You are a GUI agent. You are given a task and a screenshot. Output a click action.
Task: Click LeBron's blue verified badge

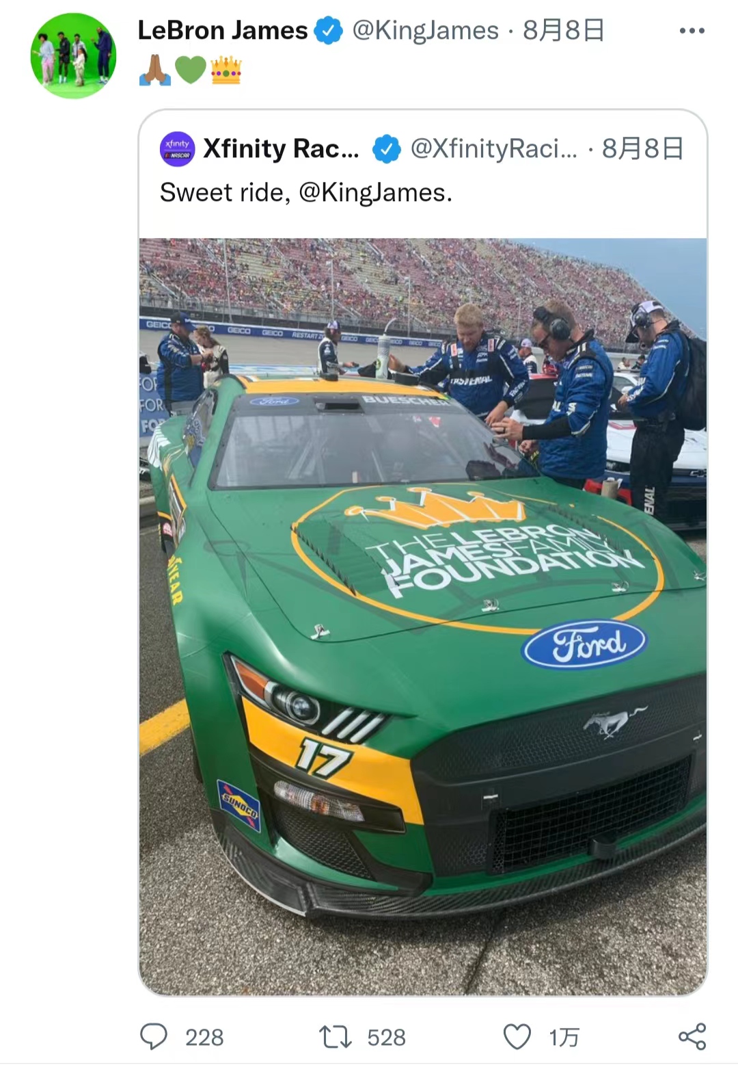[x=329, y=31]
